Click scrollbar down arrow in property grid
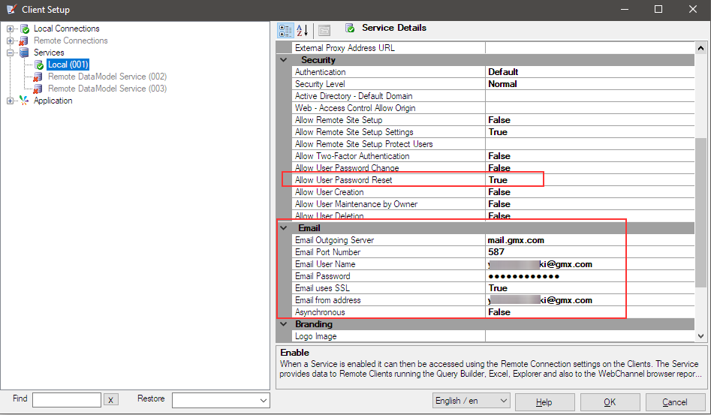 click(x=700, y=336)
